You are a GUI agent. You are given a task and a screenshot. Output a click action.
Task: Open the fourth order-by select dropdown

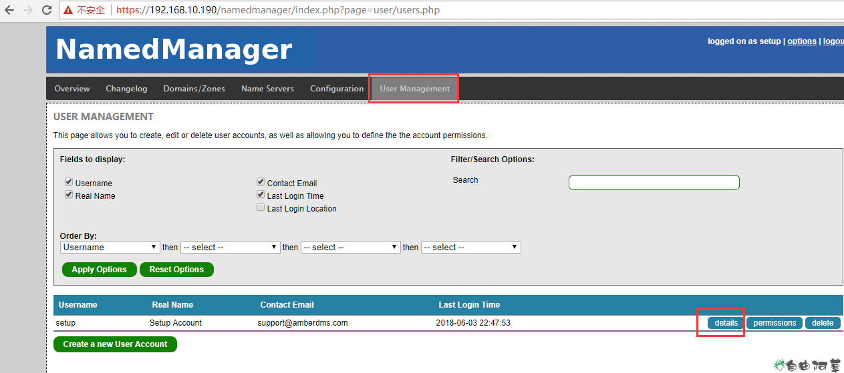(470, 247)
